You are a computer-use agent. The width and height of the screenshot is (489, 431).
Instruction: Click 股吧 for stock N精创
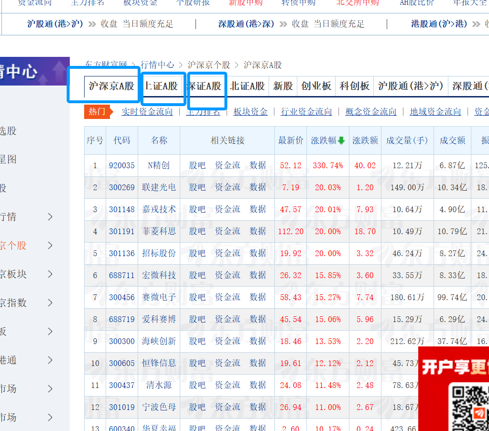(196, 165)
